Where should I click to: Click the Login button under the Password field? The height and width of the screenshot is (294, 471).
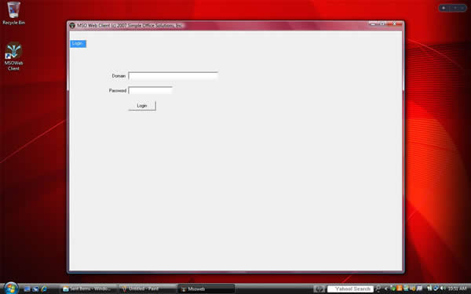142,106
